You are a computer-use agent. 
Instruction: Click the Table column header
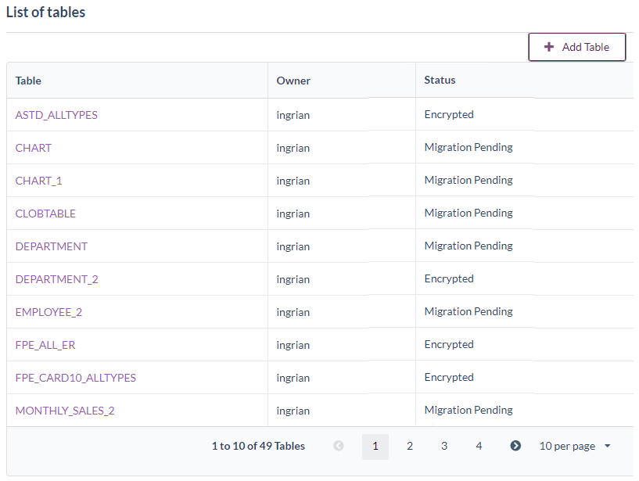[x=29, y=81]
